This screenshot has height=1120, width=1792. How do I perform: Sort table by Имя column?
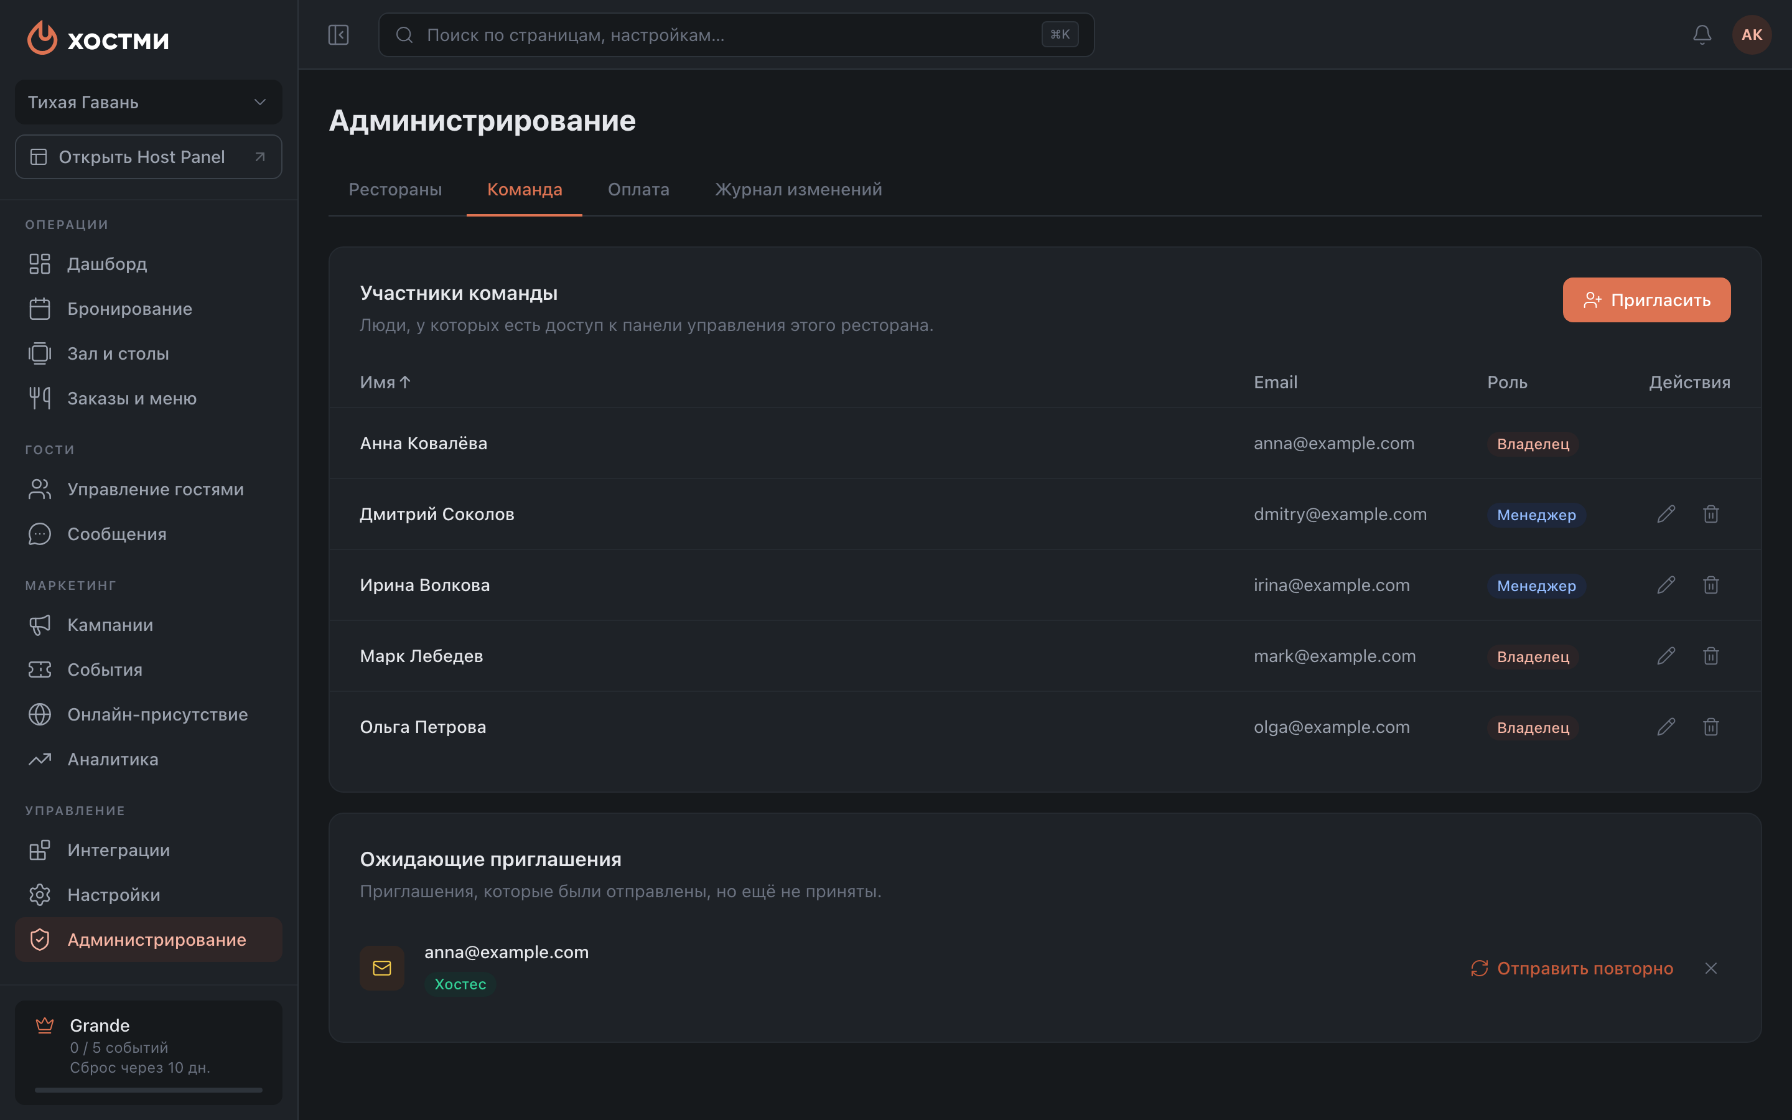(385, 382)
